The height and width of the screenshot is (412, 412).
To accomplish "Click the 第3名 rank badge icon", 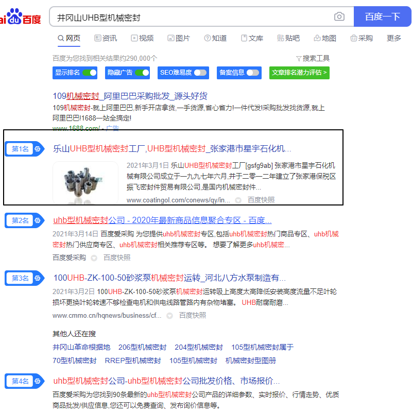I will (25, 278).
